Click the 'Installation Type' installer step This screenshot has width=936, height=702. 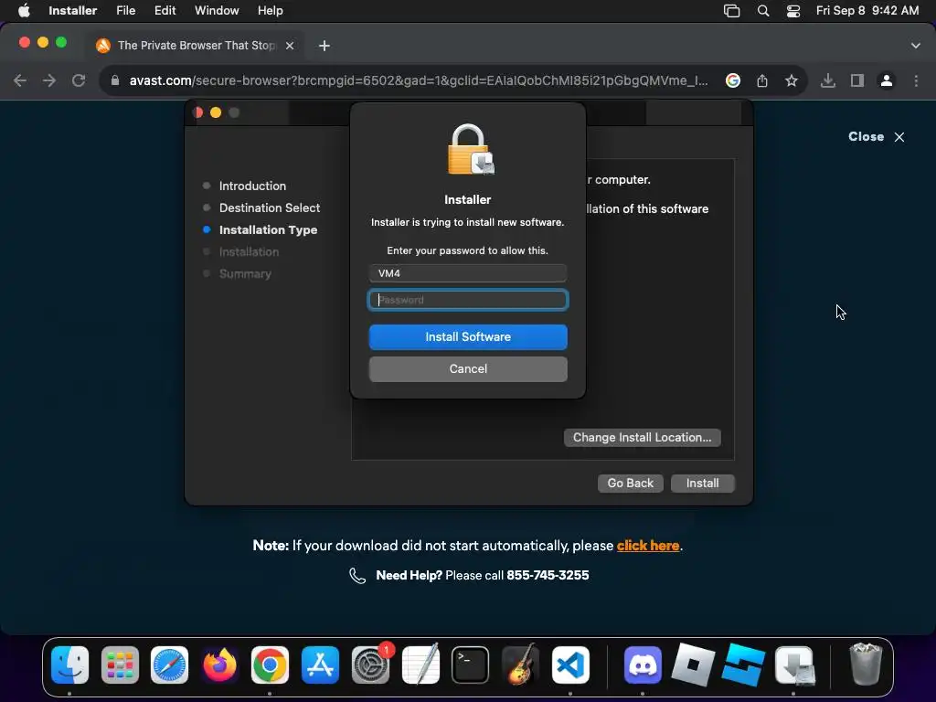(268, 229)
